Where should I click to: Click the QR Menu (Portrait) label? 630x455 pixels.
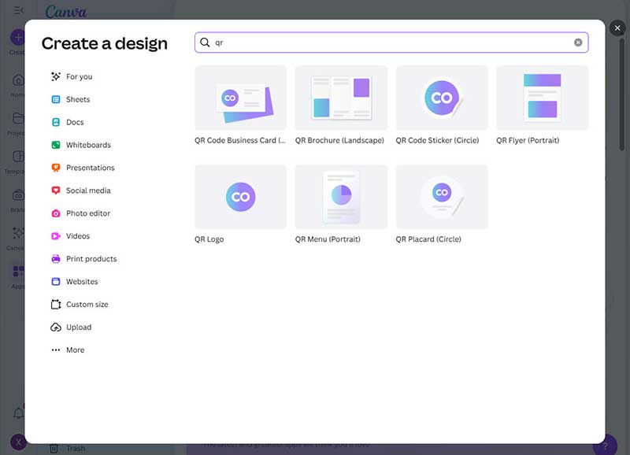[x=328, y=239]
